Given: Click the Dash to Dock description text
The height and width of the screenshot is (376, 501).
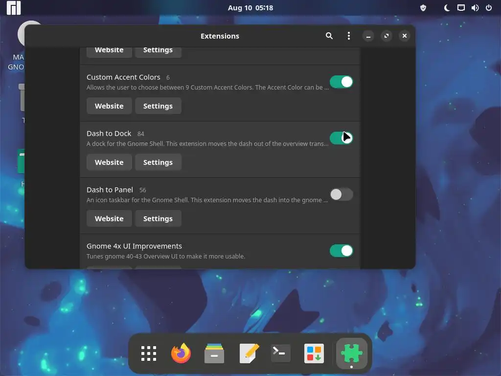Looking at the screenshot, I should pos(207,143).
